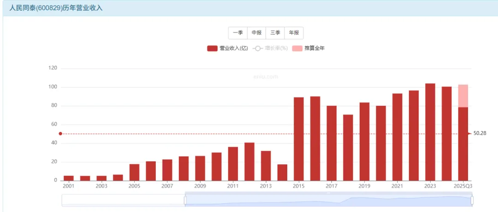Click the left handle of the zoom slider
The image size is (498, 212).
click(x=185, y=201)
